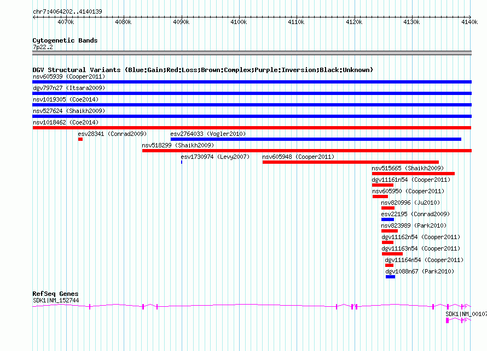This screenshot has width=487, height=351.
Task: Click the red bar under nsv518299 (Shaikh2009)
Action: pyautogui.click(x=306, y=151)
